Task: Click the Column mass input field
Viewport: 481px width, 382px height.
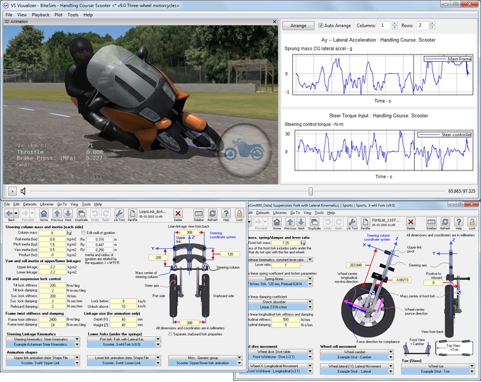Action: pos(51,232)
